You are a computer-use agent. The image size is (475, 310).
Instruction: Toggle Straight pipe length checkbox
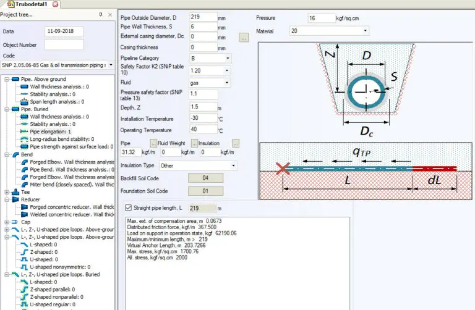click(x=129, y=207)
